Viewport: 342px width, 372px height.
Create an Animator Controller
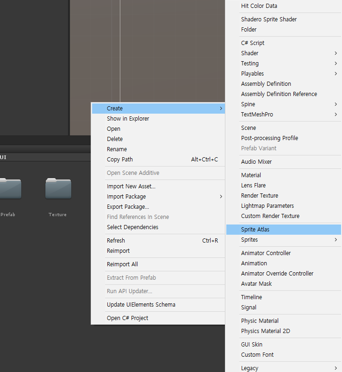coord(284,253)
